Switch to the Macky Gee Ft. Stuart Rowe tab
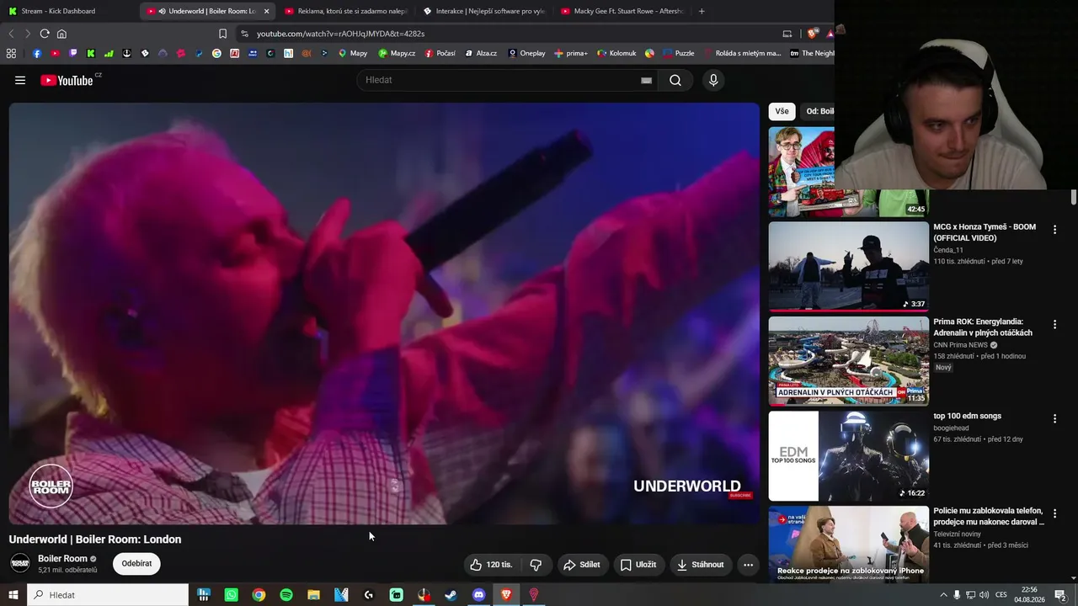1078x606 pixels. pyautogui.click(x=622, y=11)
